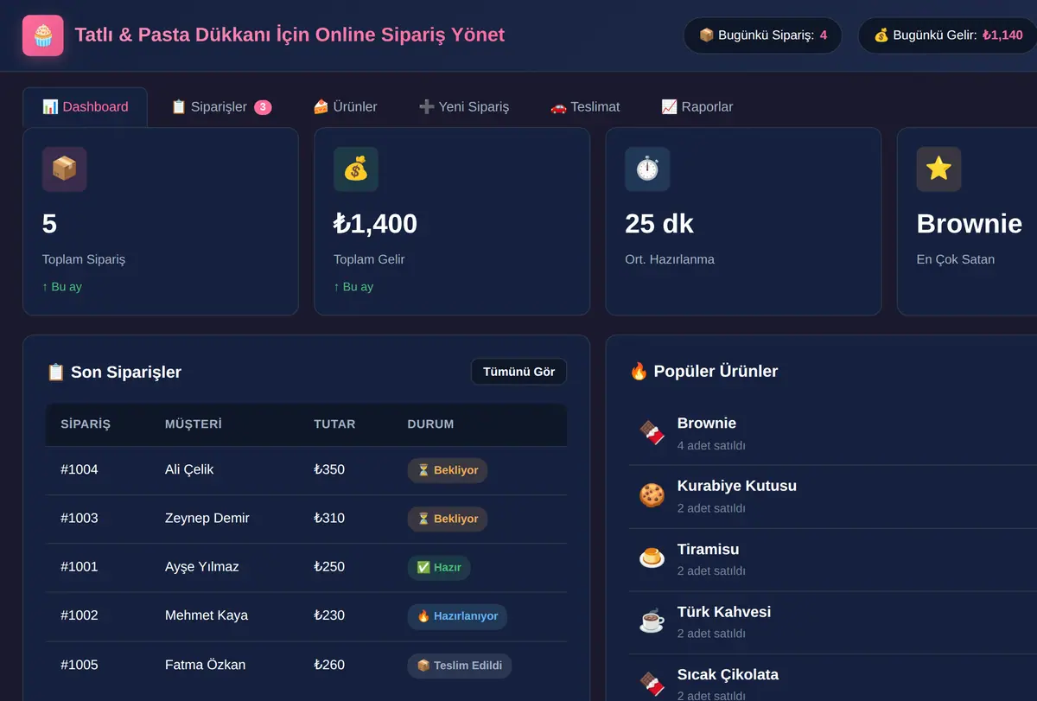This screenshot has width=1037, height=701.
Task: Click the stopwatch icon on Ort. Hazırlanma card
Action: [x=647, y=169]
